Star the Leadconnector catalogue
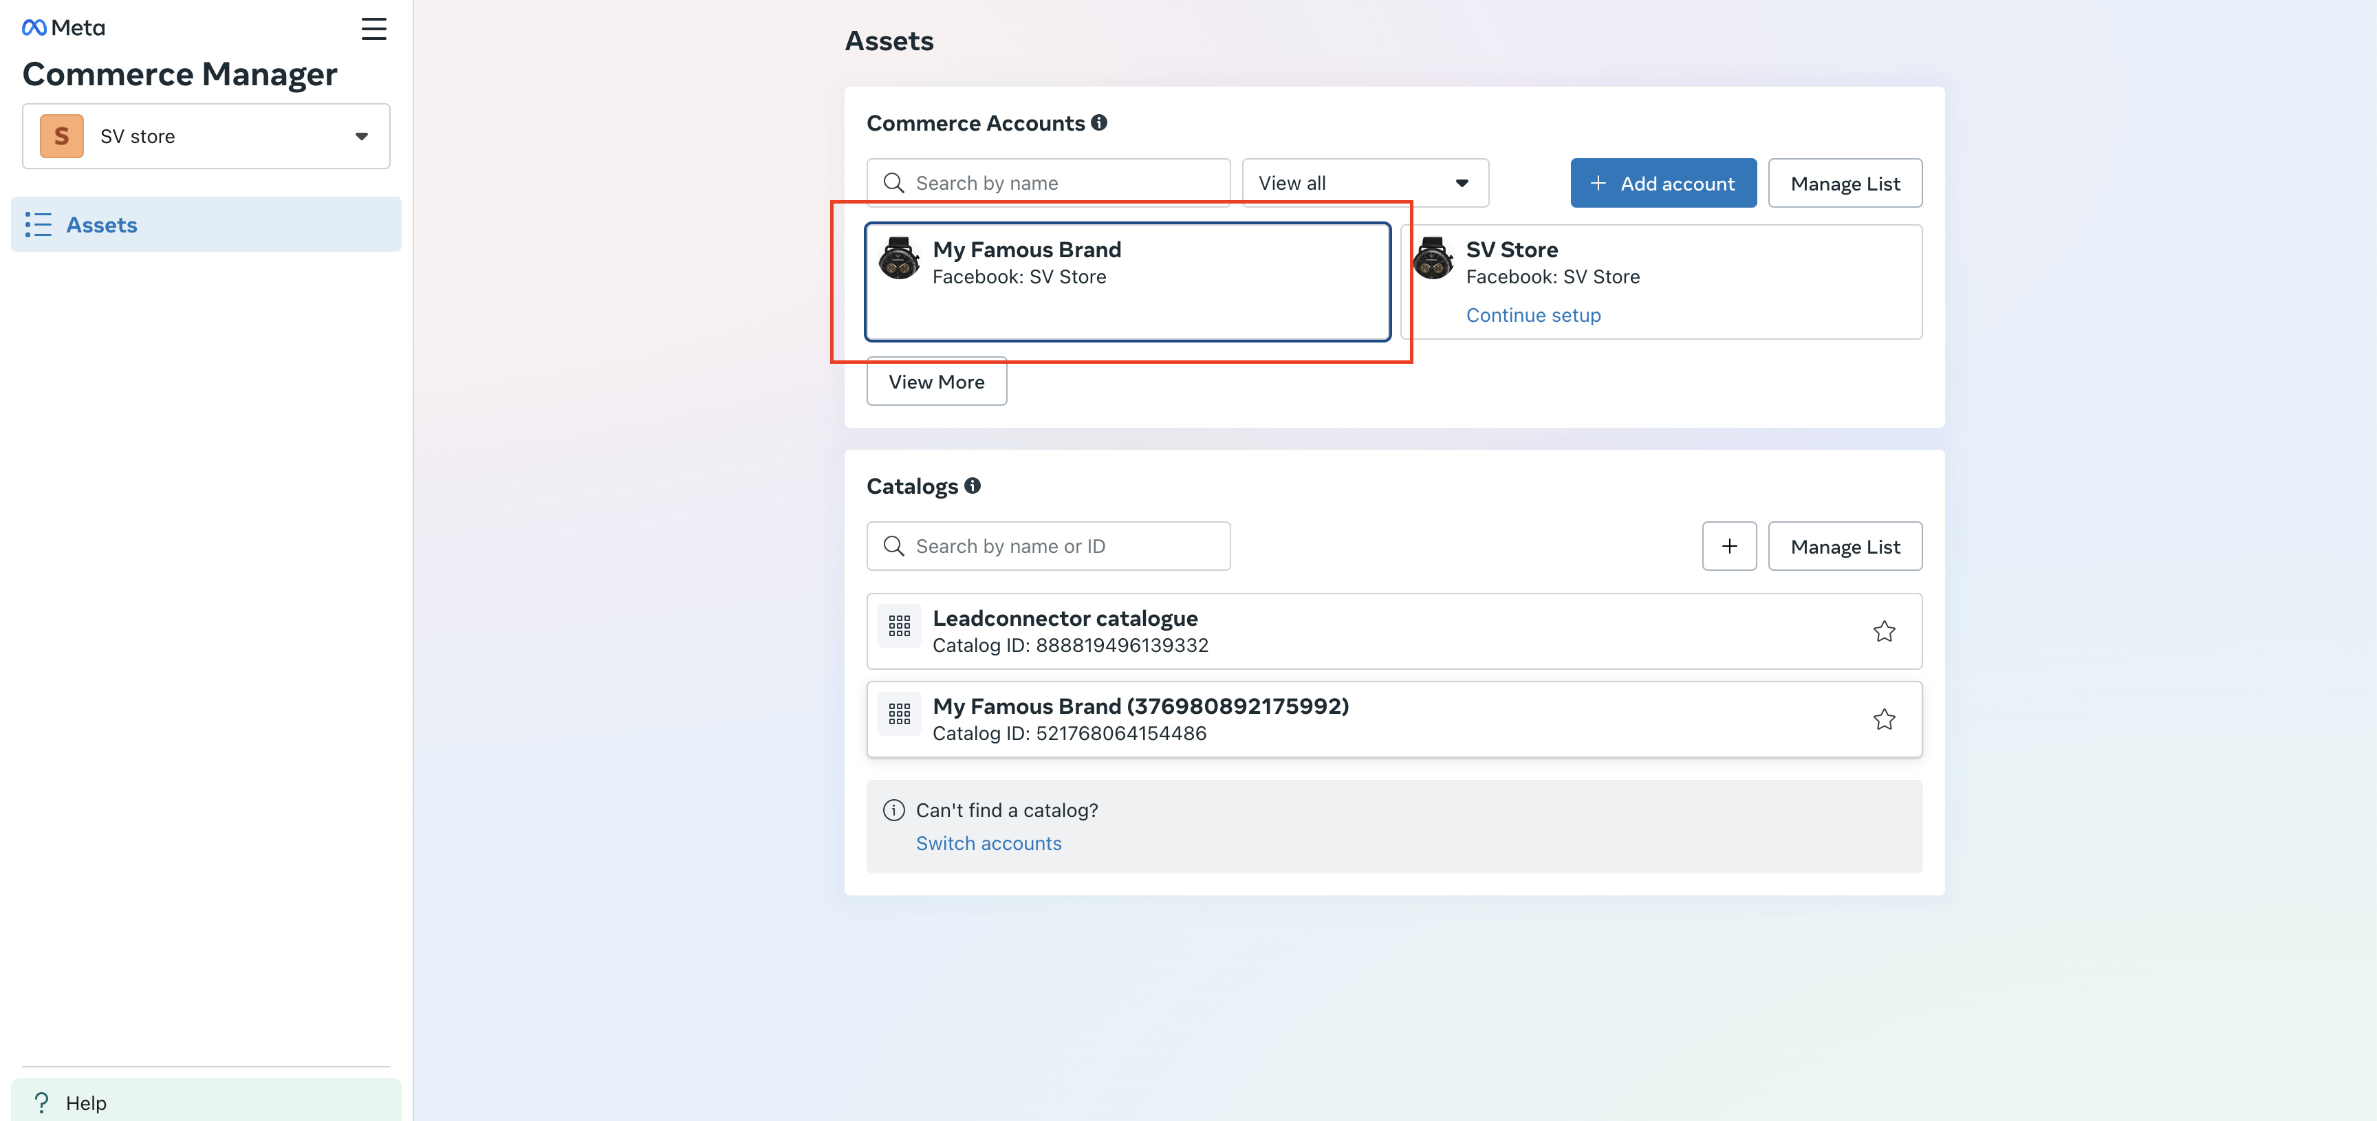Viewport: 2377px width, 1121px height. click(x=1883, y=631)
